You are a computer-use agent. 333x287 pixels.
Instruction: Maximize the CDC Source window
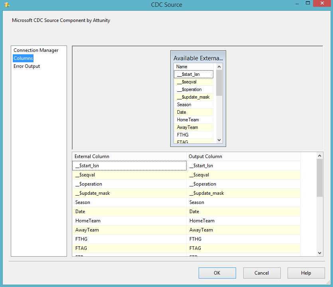(x=308, y=3)
